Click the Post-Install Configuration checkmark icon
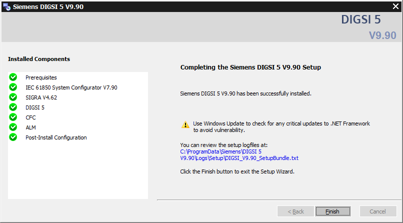 coord(13,137)
